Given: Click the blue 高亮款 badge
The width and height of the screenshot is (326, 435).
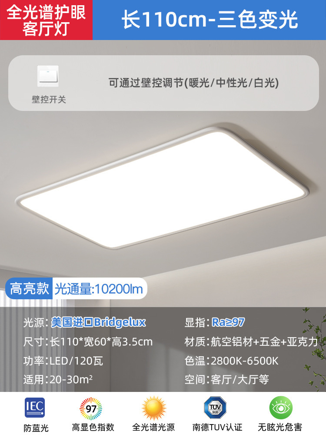Looking at the screenshot, I should [x=29, y=288].
